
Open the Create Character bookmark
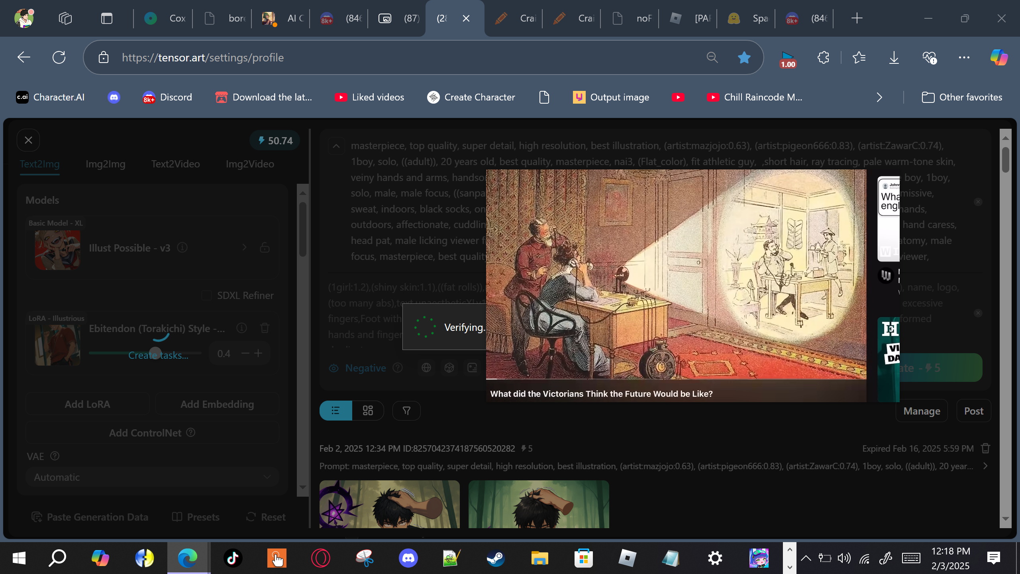471,97
